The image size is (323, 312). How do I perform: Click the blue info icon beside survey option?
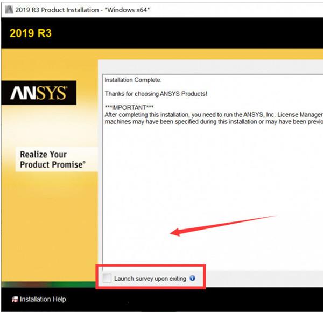[x=192, y=278]
